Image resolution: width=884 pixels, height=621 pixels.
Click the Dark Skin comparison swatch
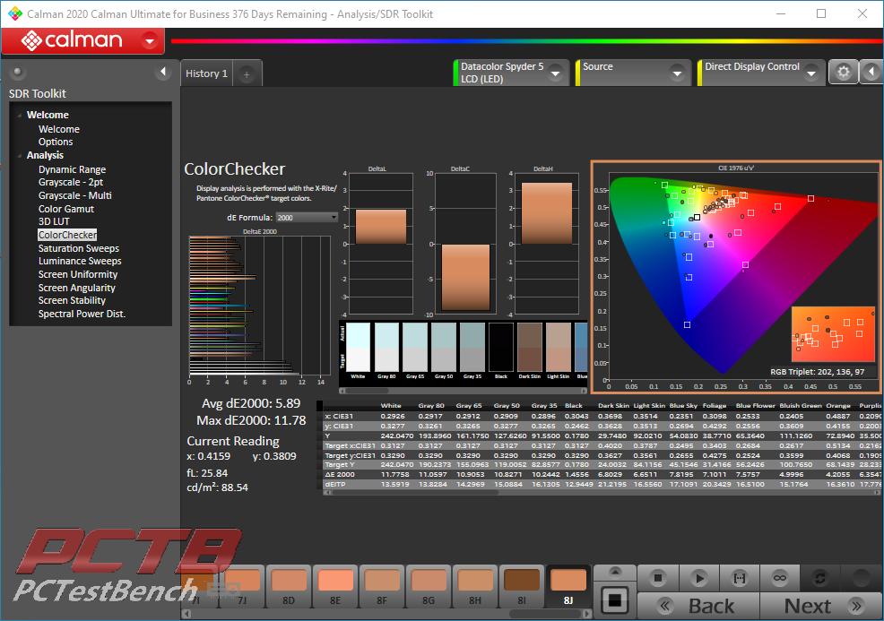530,347
